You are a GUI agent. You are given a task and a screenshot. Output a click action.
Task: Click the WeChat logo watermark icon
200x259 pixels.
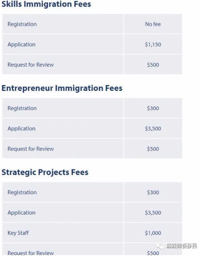click(160, 246)
